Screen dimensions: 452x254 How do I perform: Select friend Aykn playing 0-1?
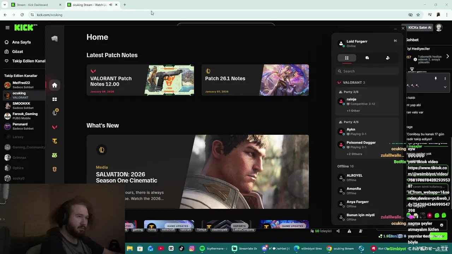(x=367, y=132)
